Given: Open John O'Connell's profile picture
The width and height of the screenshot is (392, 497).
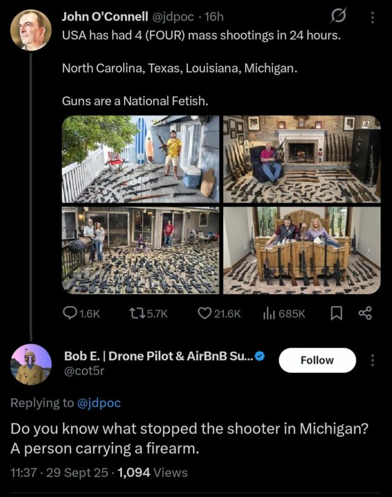Looking at the screenshot, I should [31, 30].
